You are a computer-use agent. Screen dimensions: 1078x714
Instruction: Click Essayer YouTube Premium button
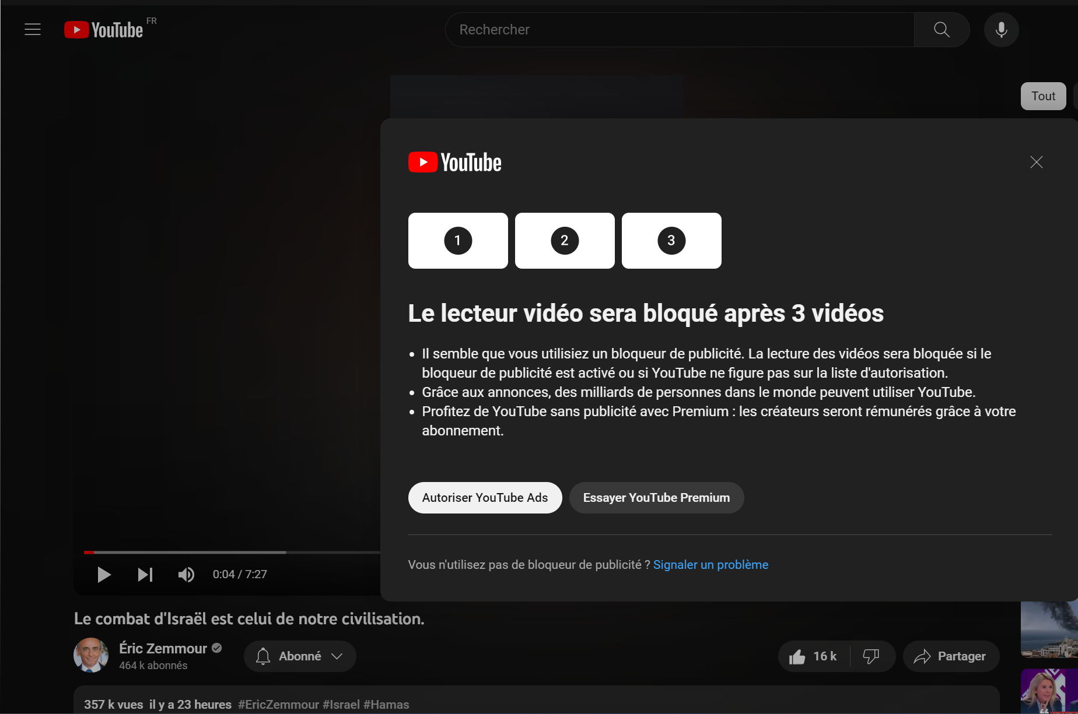tap(656, 498)
